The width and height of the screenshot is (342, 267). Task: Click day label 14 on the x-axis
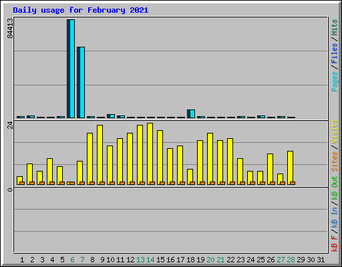coord(150,260)
